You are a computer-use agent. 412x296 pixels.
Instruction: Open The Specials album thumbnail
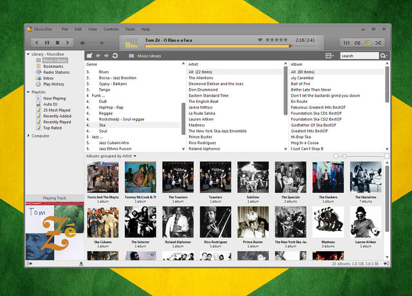[290, 178]
